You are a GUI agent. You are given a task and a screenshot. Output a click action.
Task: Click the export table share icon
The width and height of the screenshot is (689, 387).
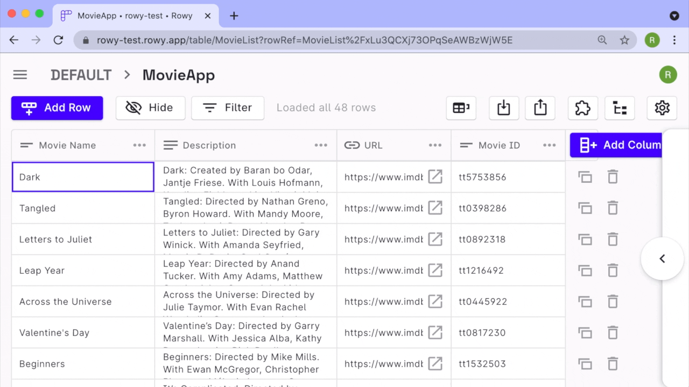(540, 108)
